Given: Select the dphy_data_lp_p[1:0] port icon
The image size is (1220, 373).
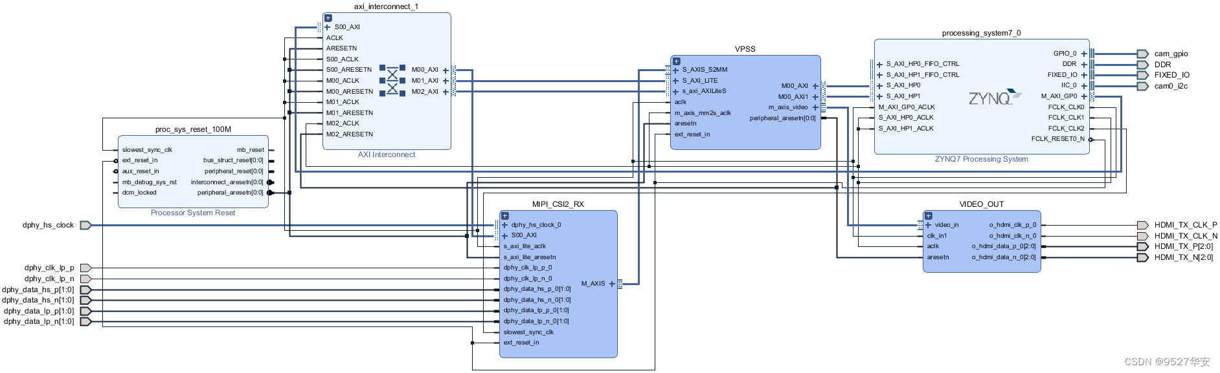Looking at the screenshot, I should click(x=85, y=311).
